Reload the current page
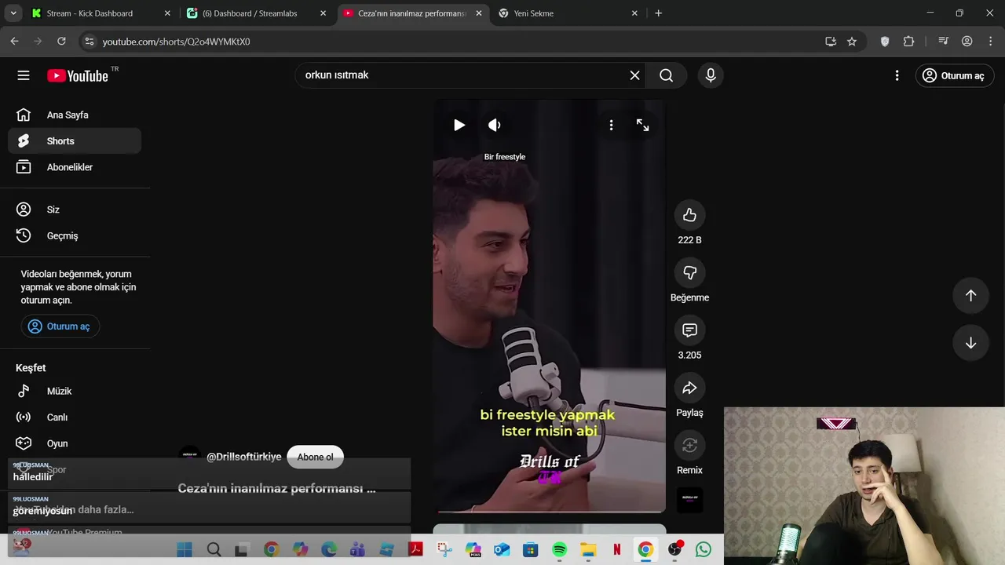This screenshot has width=1005, height=565. tap(61, 42)
